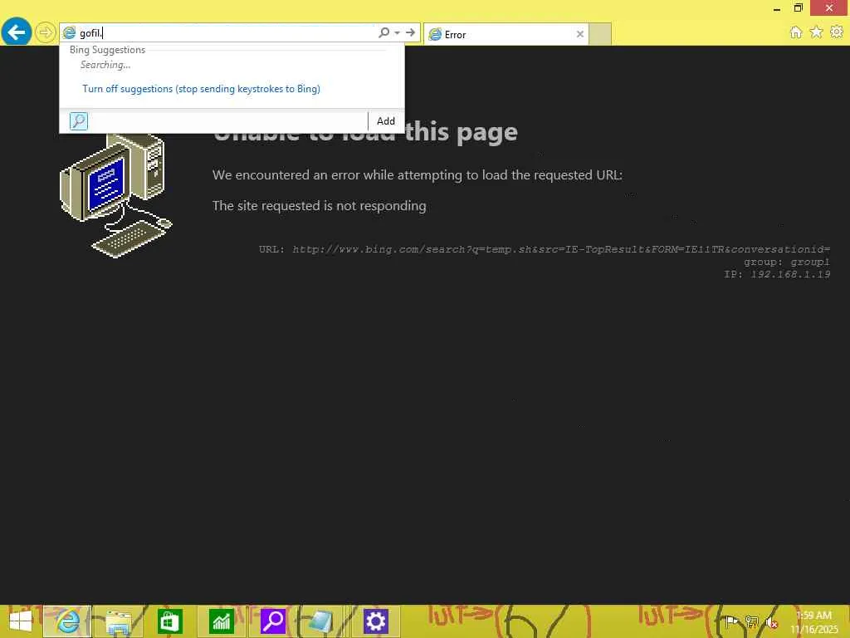This screenshot has width=850, height=638.
Task: Open the Home page icon
Action: [796, 32]
